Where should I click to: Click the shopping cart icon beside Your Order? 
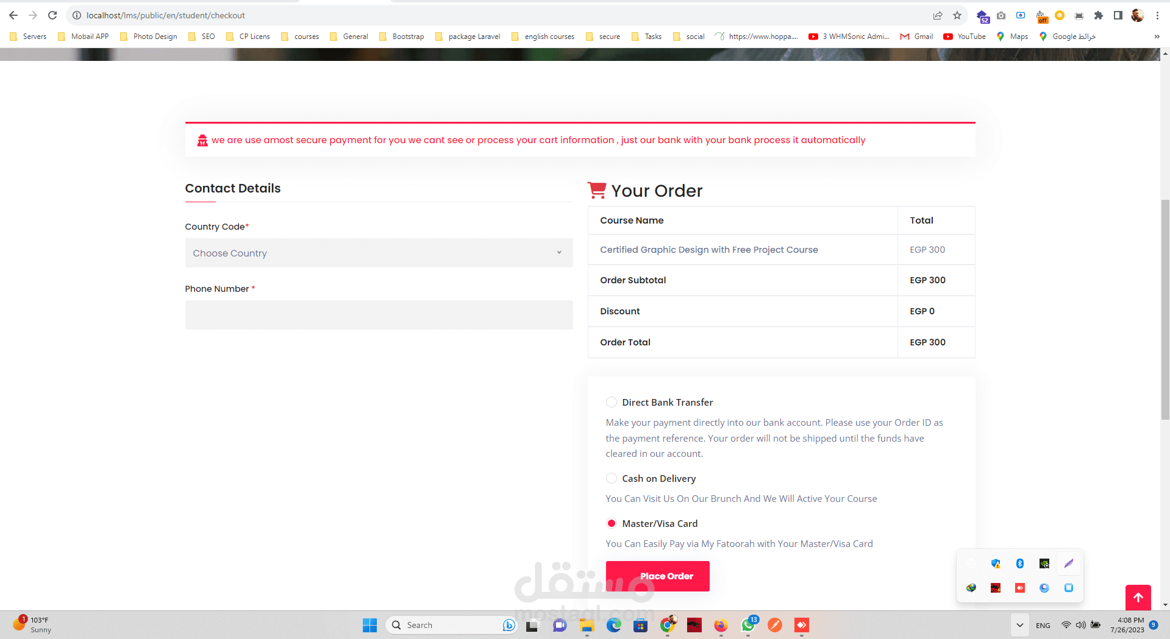point(597,190)
